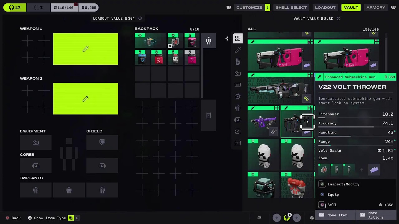Click the purple skin slot in details
Screen dimensions: 399x224
click(x=374, y=170)
